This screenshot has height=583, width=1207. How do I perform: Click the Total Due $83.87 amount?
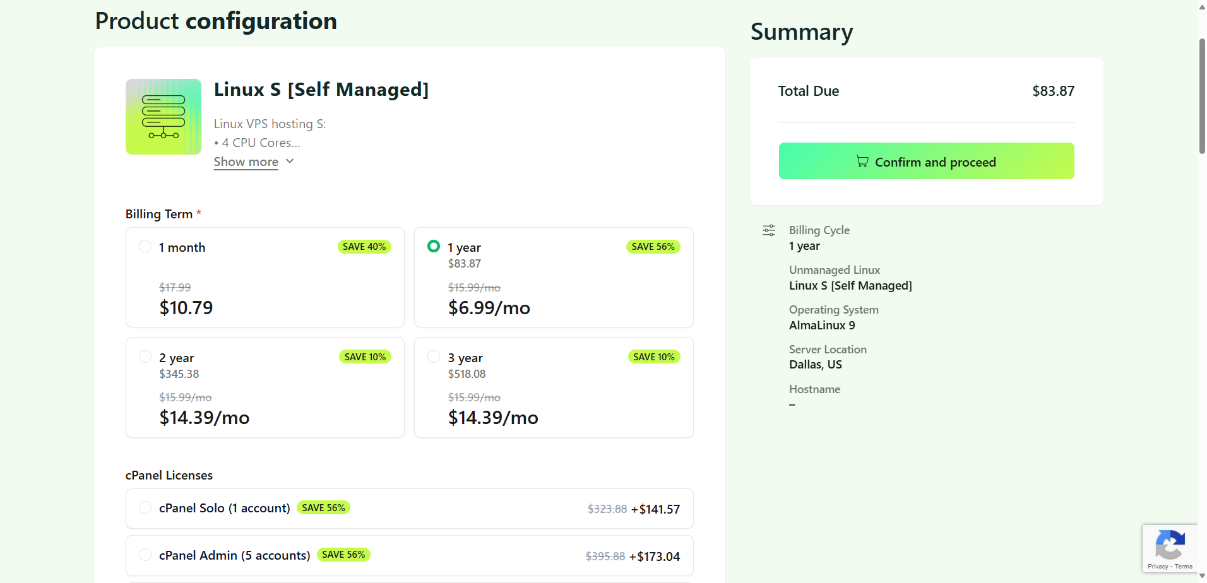pyautogui.click(x=1053, y=91)
